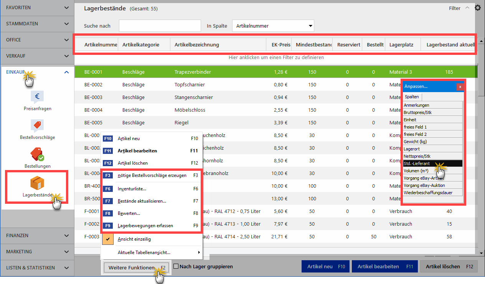
Task: Sort by Artikelkategorie column header
Action: coord(144,45)
